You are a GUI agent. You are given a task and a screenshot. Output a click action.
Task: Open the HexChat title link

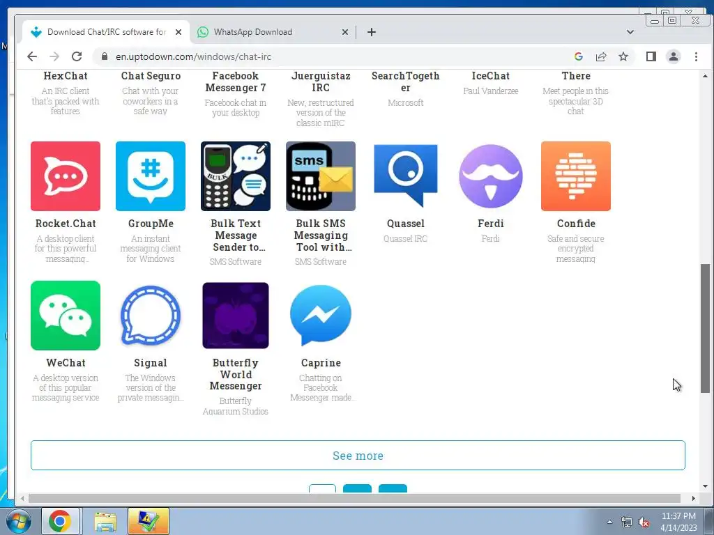click(66, 76)
